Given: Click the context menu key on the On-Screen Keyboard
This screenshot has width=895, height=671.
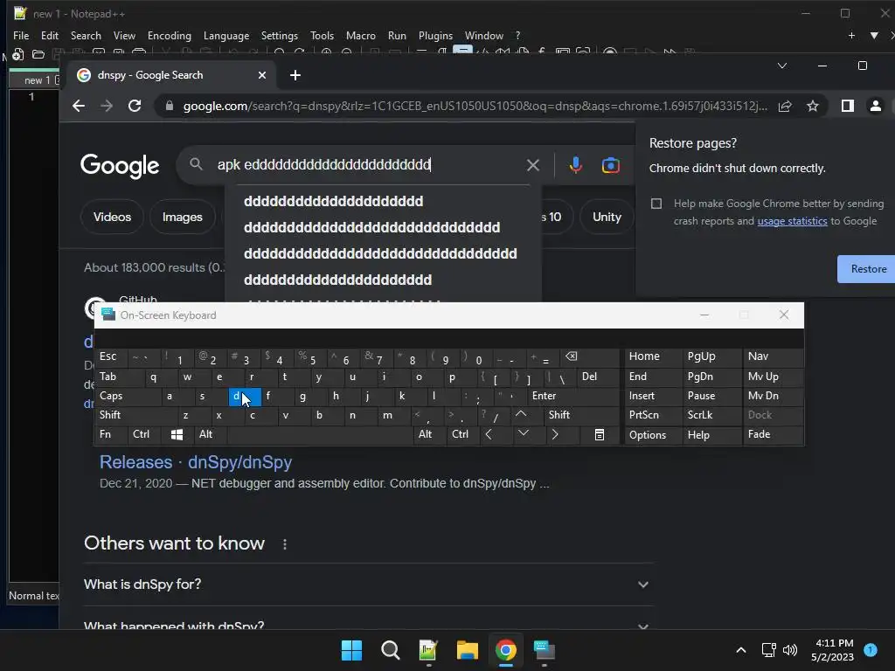Looking at the screenshot, I should point(600,435).
